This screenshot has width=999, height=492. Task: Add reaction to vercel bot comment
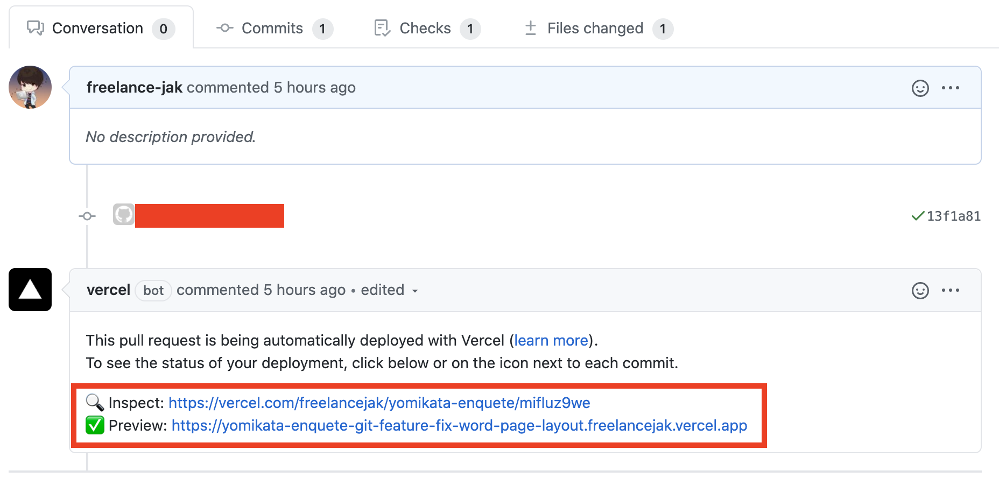click(920, 290)
